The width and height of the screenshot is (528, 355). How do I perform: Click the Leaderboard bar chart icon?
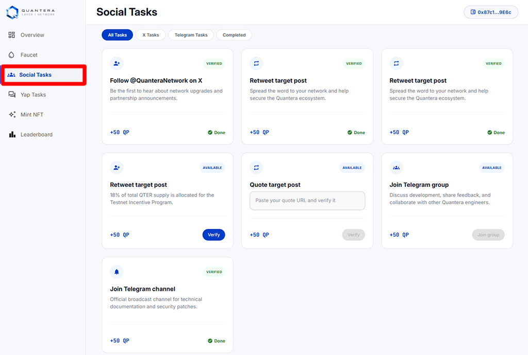tap(12, 134)
